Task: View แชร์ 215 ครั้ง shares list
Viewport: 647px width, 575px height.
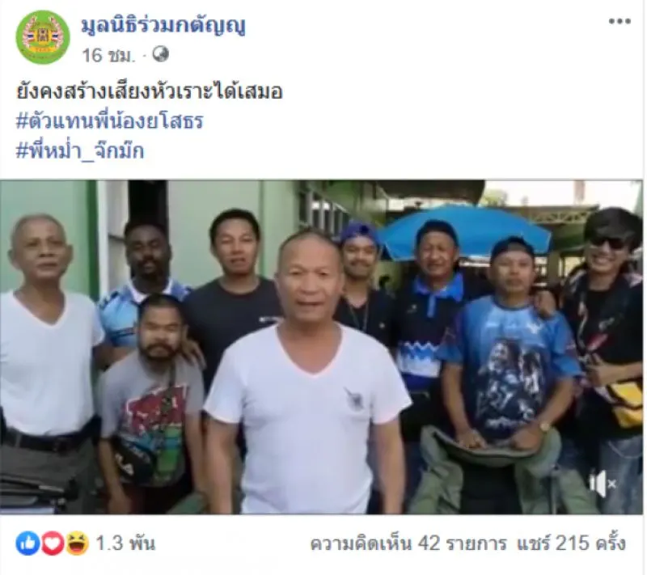Action: (572, 543)
